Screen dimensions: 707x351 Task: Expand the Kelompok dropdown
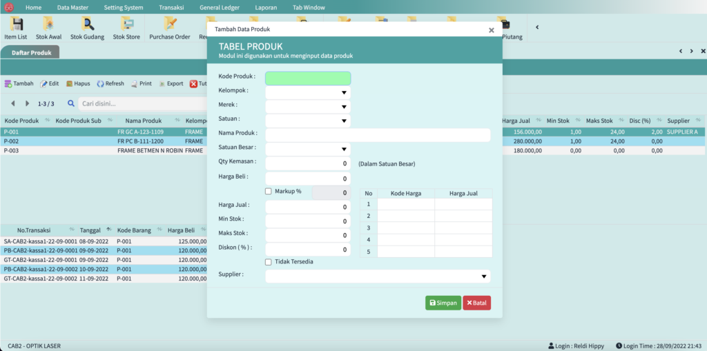click(343, 92)
